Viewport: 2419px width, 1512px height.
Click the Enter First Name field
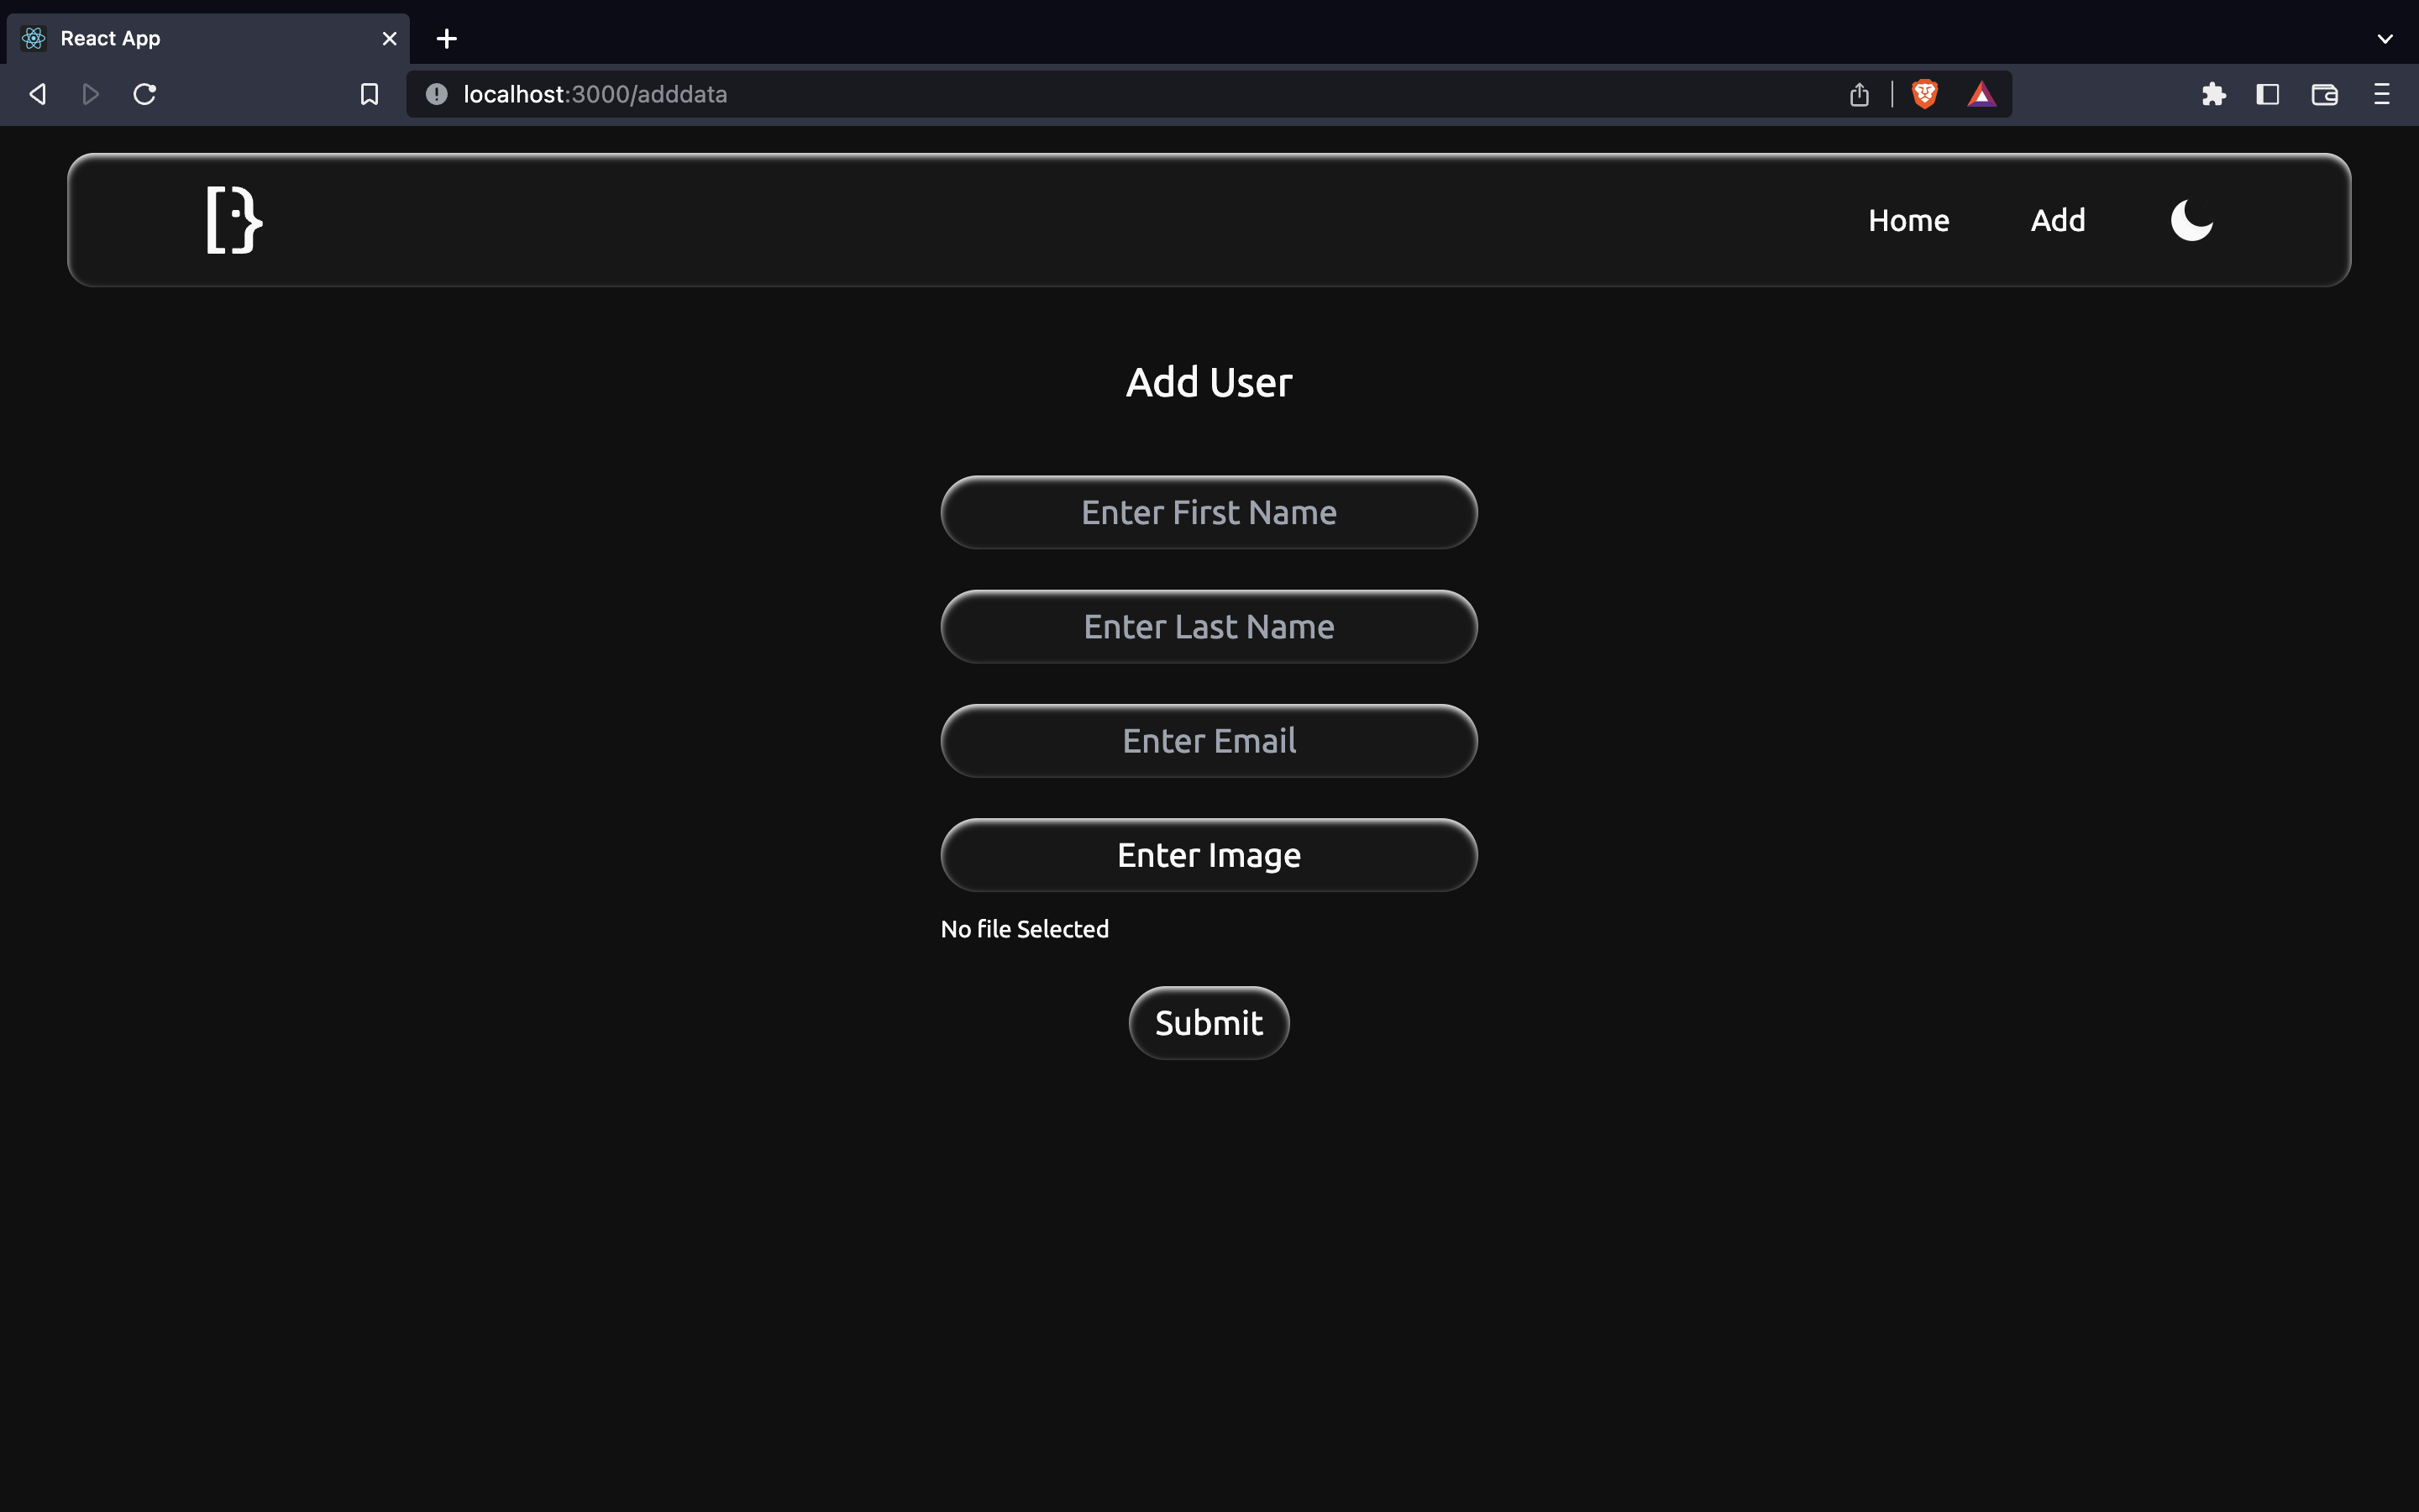pyautogui.click(x=1208, y=512)
